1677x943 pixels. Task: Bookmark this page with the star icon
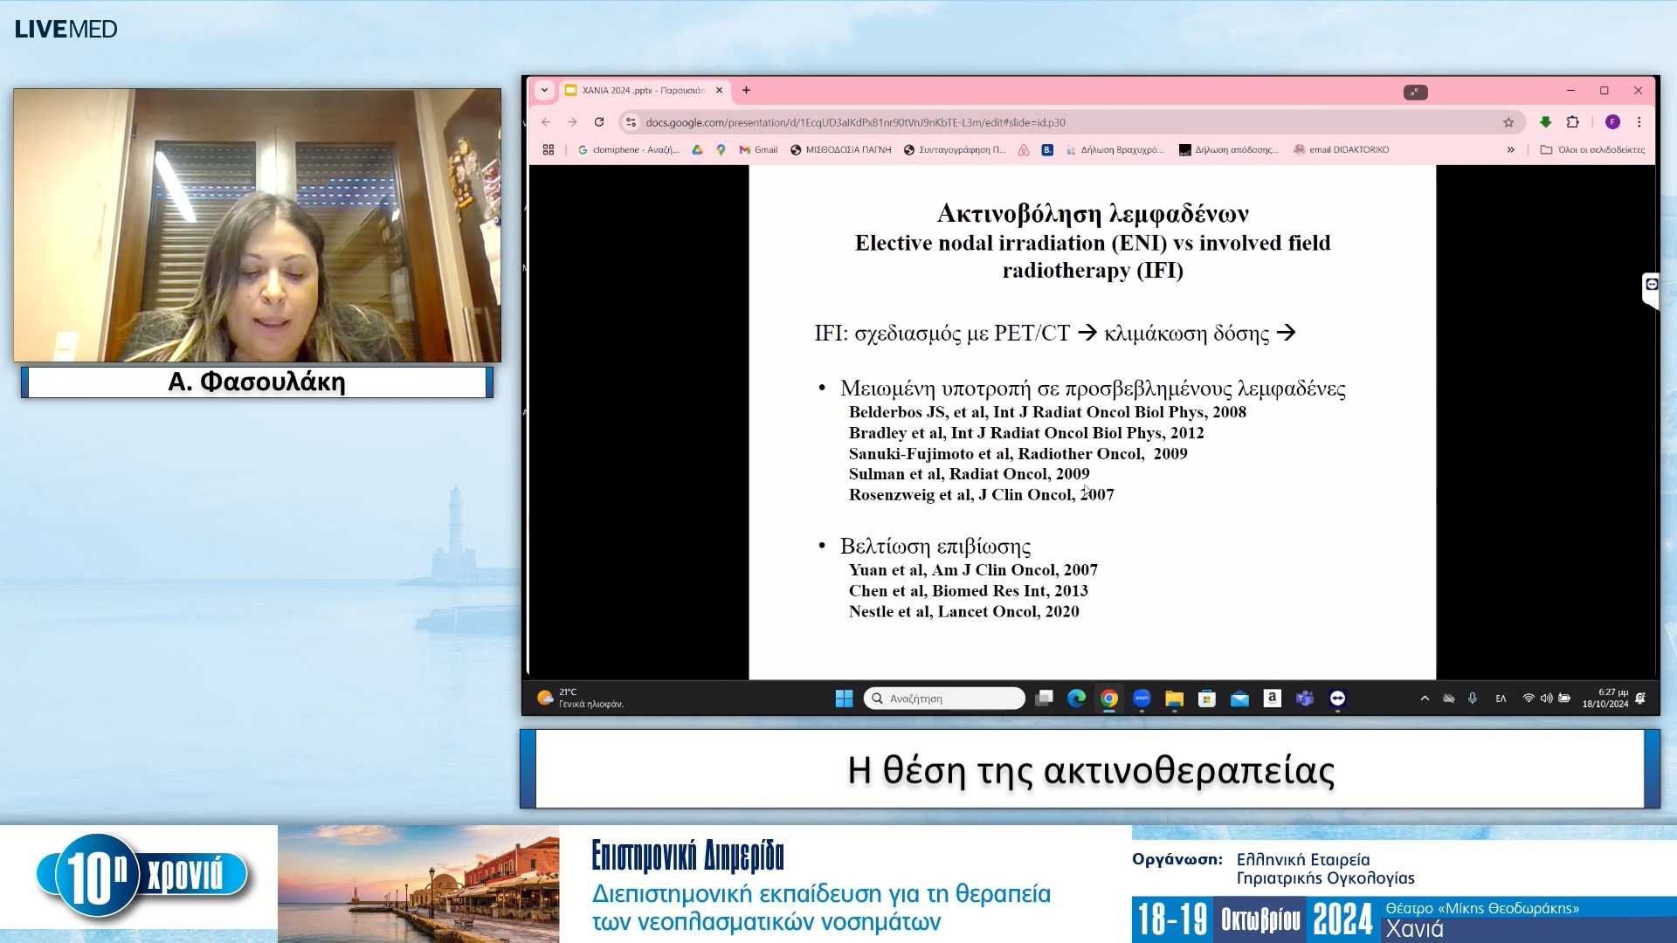(1508, 122)
